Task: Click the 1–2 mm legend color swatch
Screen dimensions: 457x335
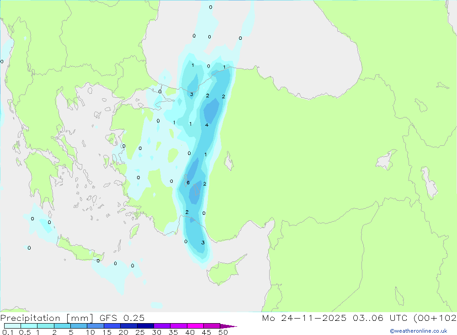Action: (46, 326)
